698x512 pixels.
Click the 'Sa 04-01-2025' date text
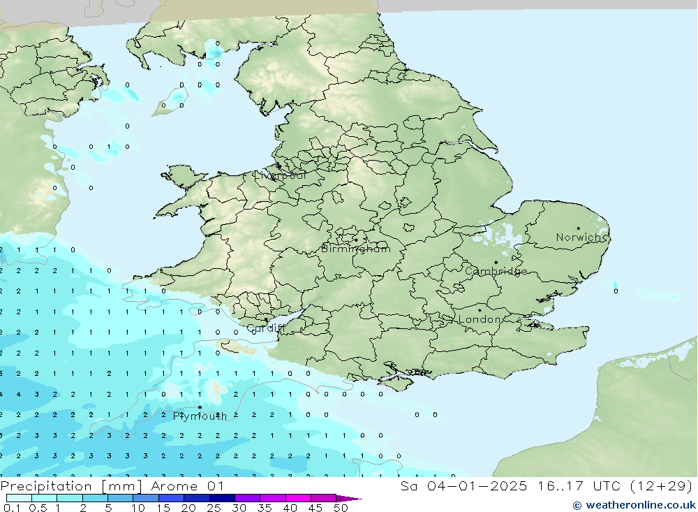(464, 486)
